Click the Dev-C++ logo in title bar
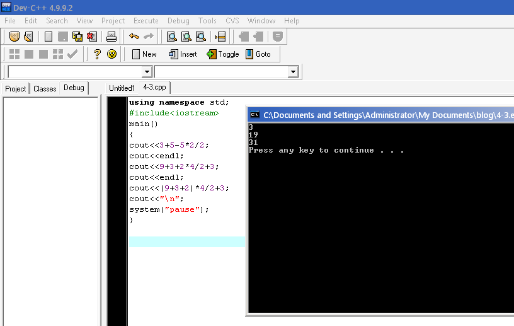The width and height of the screenshot is (514, 326). coord(6,7)
